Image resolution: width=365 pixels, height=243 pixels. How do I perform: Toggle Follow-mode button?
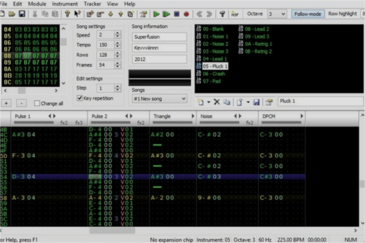[308, 14]
